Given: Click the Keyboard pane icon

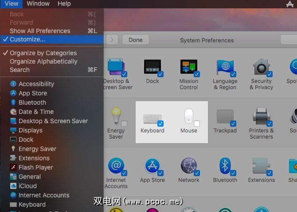Looking at the screenshot, I should (152, 119).
